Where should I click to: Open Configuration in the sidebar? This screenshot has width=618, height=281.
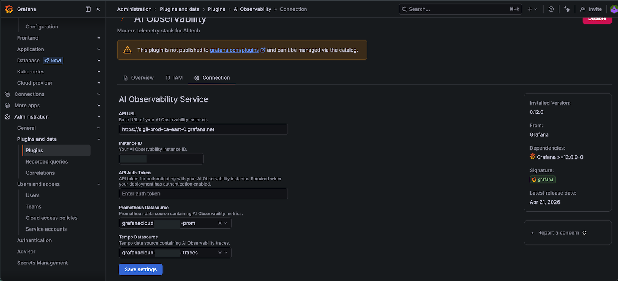pyautogui.click(x=42, y=27)
